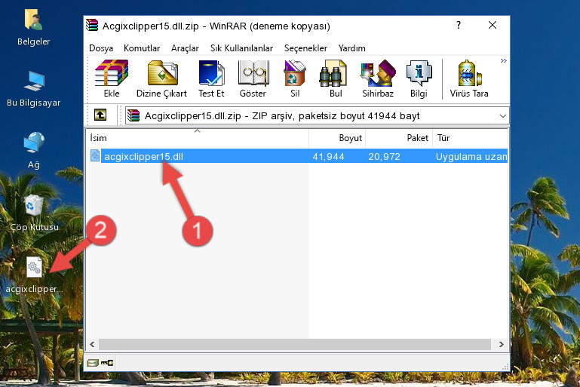The width and height of the screenshot is (580, 387).
Task: Show archive Bilgi information
Action: tap(419, 78)
